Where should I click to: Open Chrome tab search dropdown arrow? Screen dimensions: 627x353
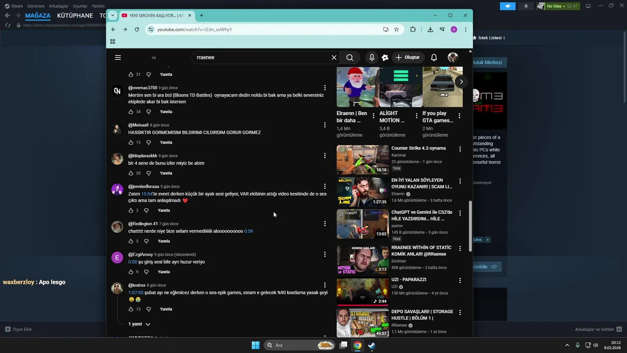click(113, 15)
